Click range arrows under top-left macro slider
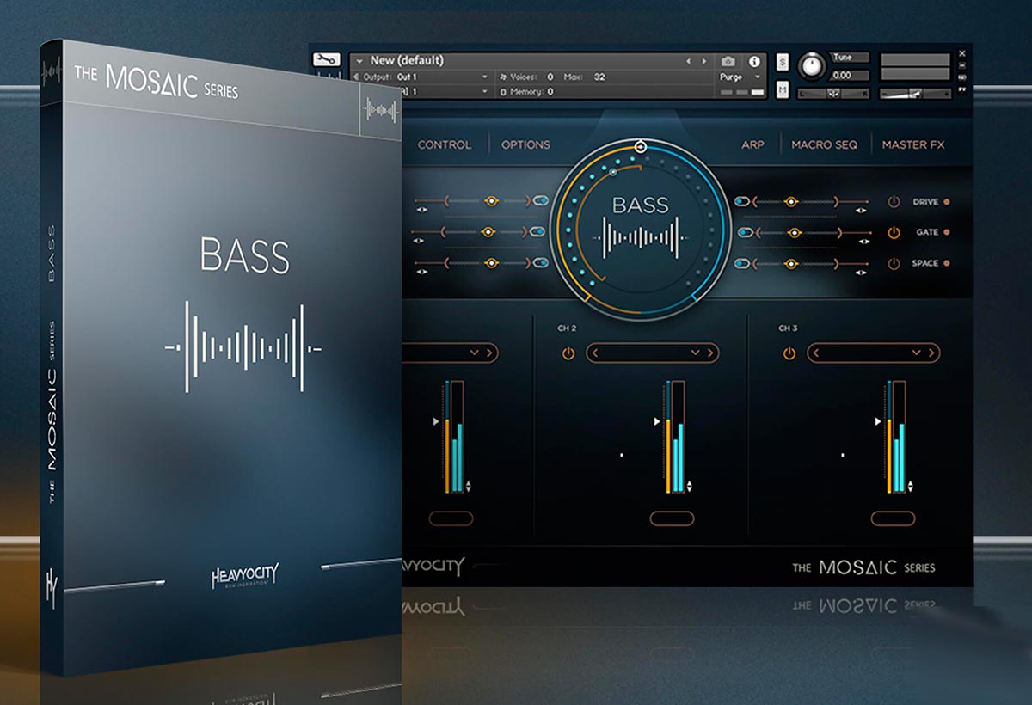 [x=421, y=209]
